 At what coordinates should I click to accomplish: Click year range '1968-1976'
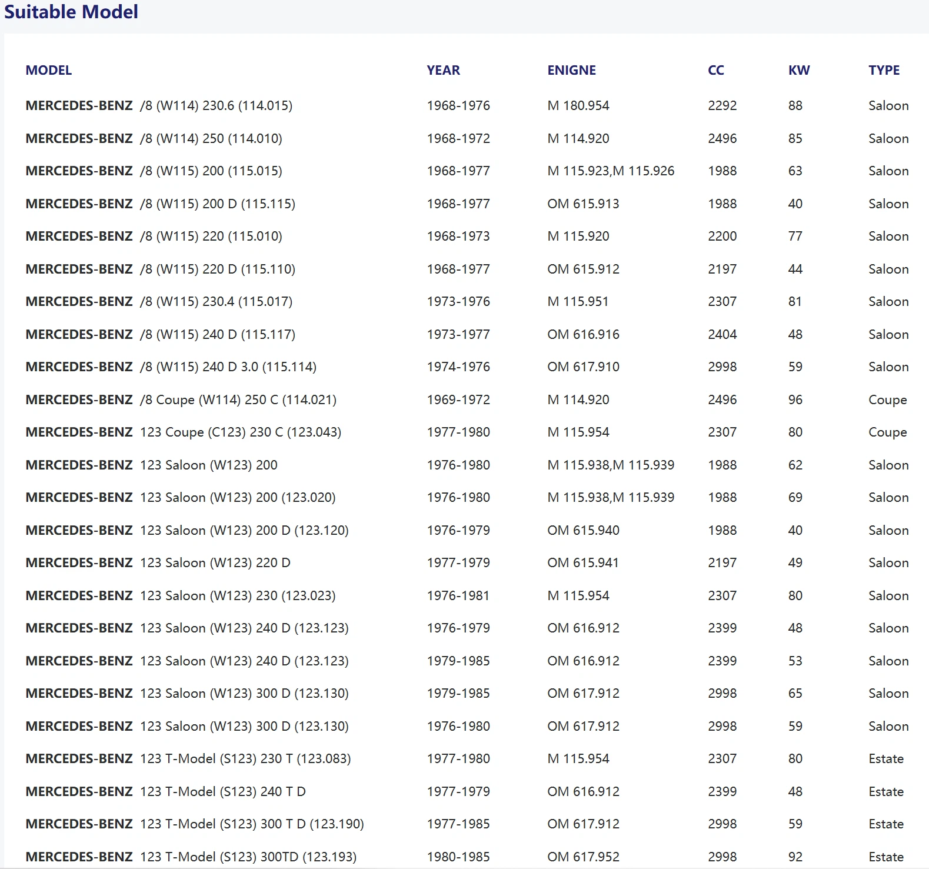pyautogui.click(x=458, y=105)
